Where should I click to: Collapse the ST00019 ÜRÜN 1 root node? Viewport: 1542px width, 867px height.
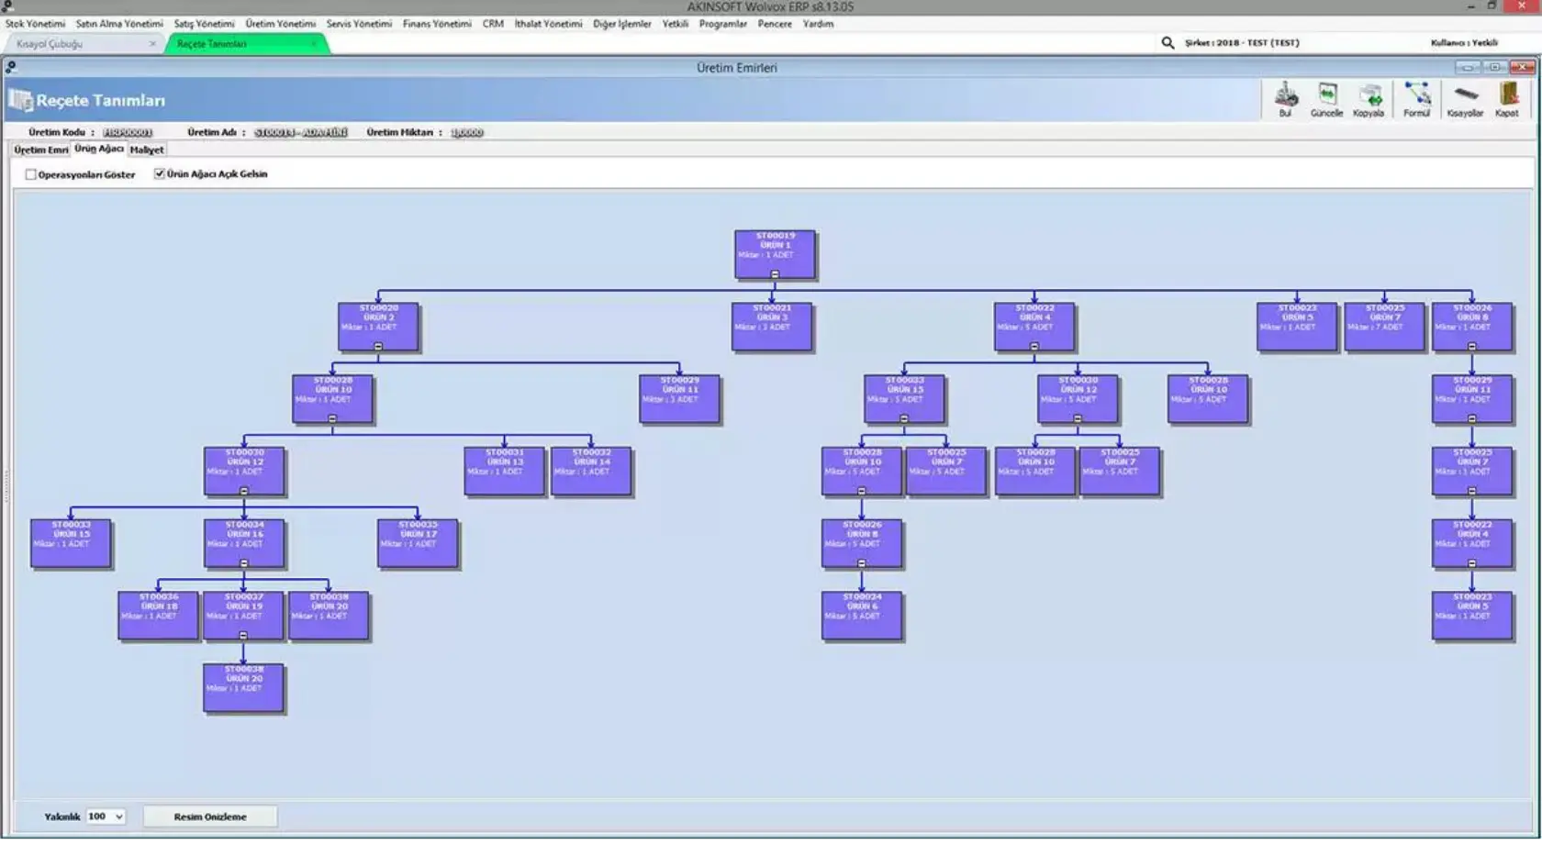[x=775, y=274]
